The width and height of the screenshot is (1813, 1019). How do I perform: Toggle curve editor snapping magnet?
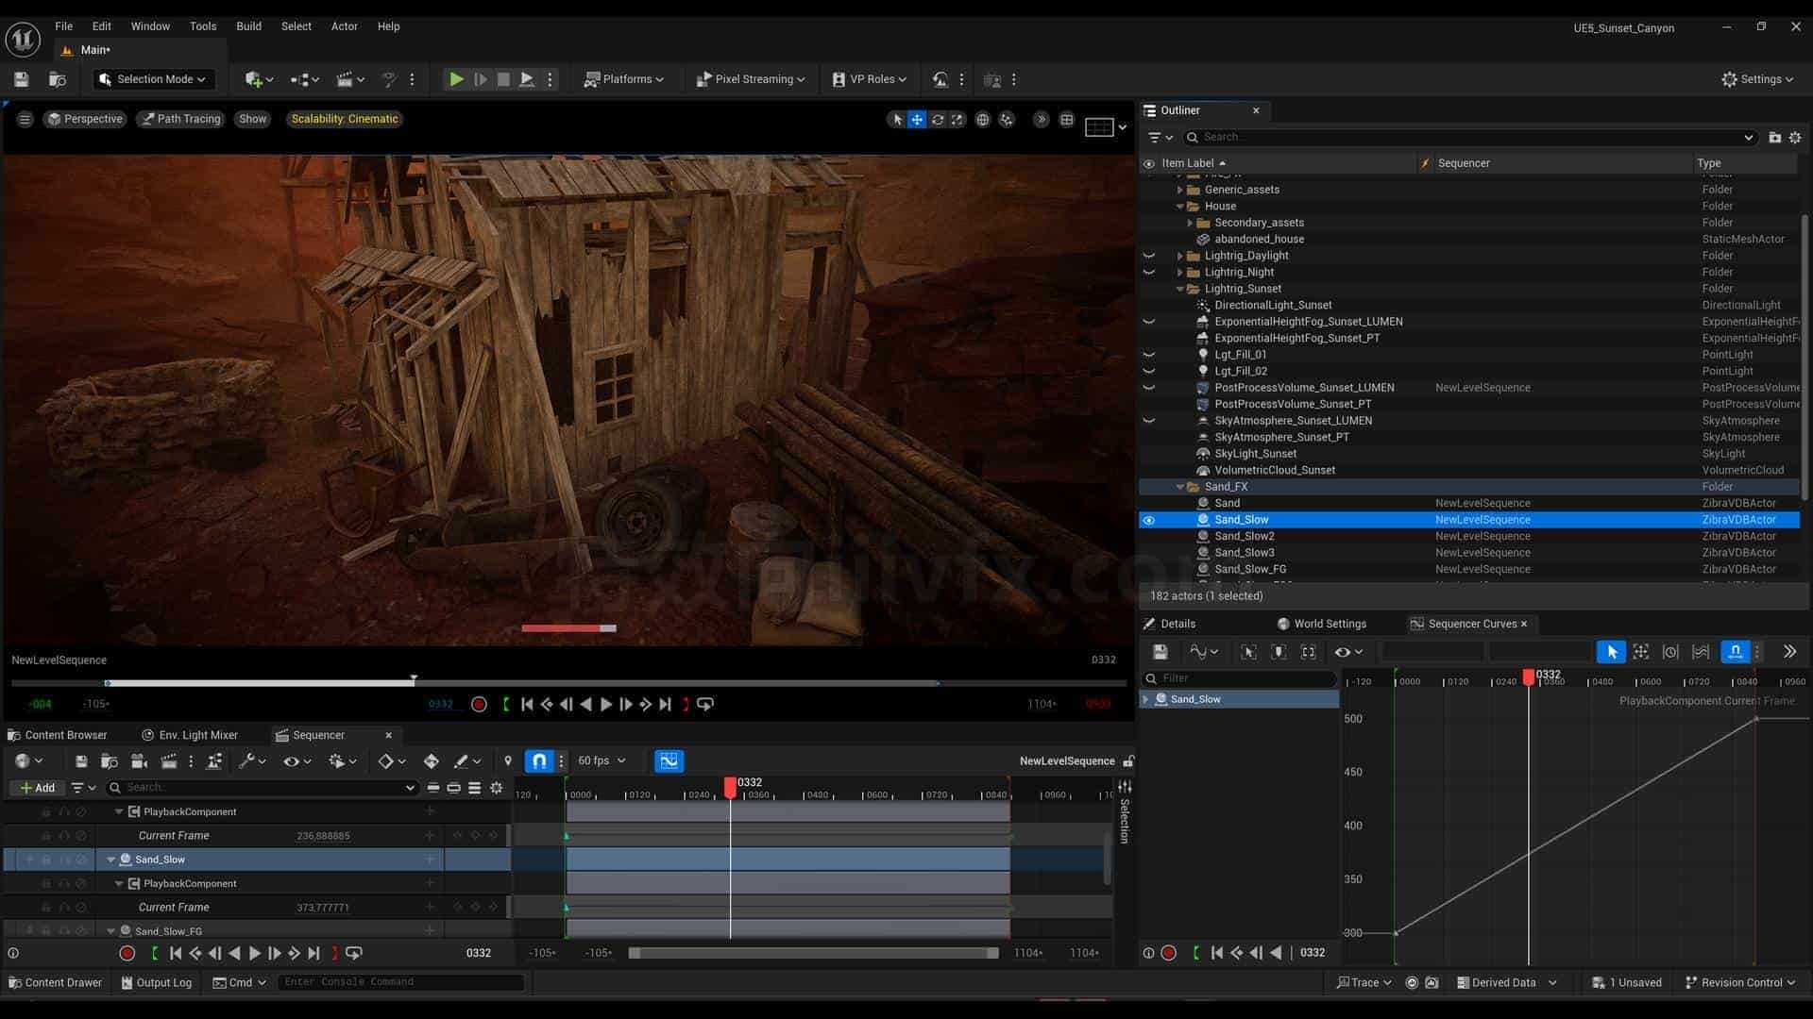1735,652
